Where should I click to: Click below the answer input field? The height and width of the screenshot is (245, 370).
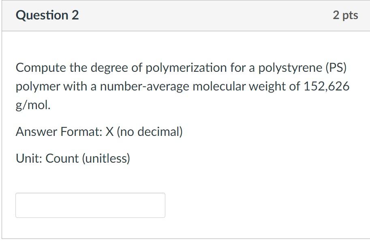click(x=90, y=227)
